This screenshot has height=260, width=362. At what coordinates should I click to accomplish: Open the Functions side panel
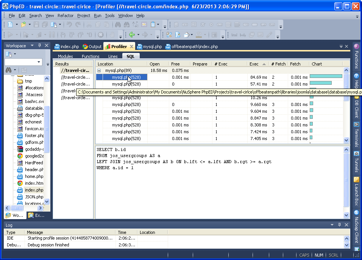[x=356, y=57]
